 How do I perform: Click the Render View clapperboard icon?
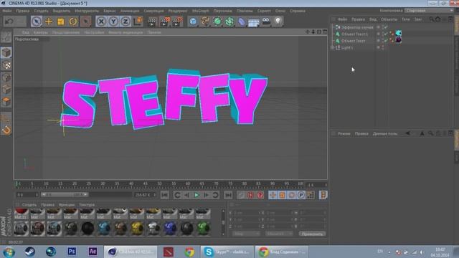click(x=152, y=21)
